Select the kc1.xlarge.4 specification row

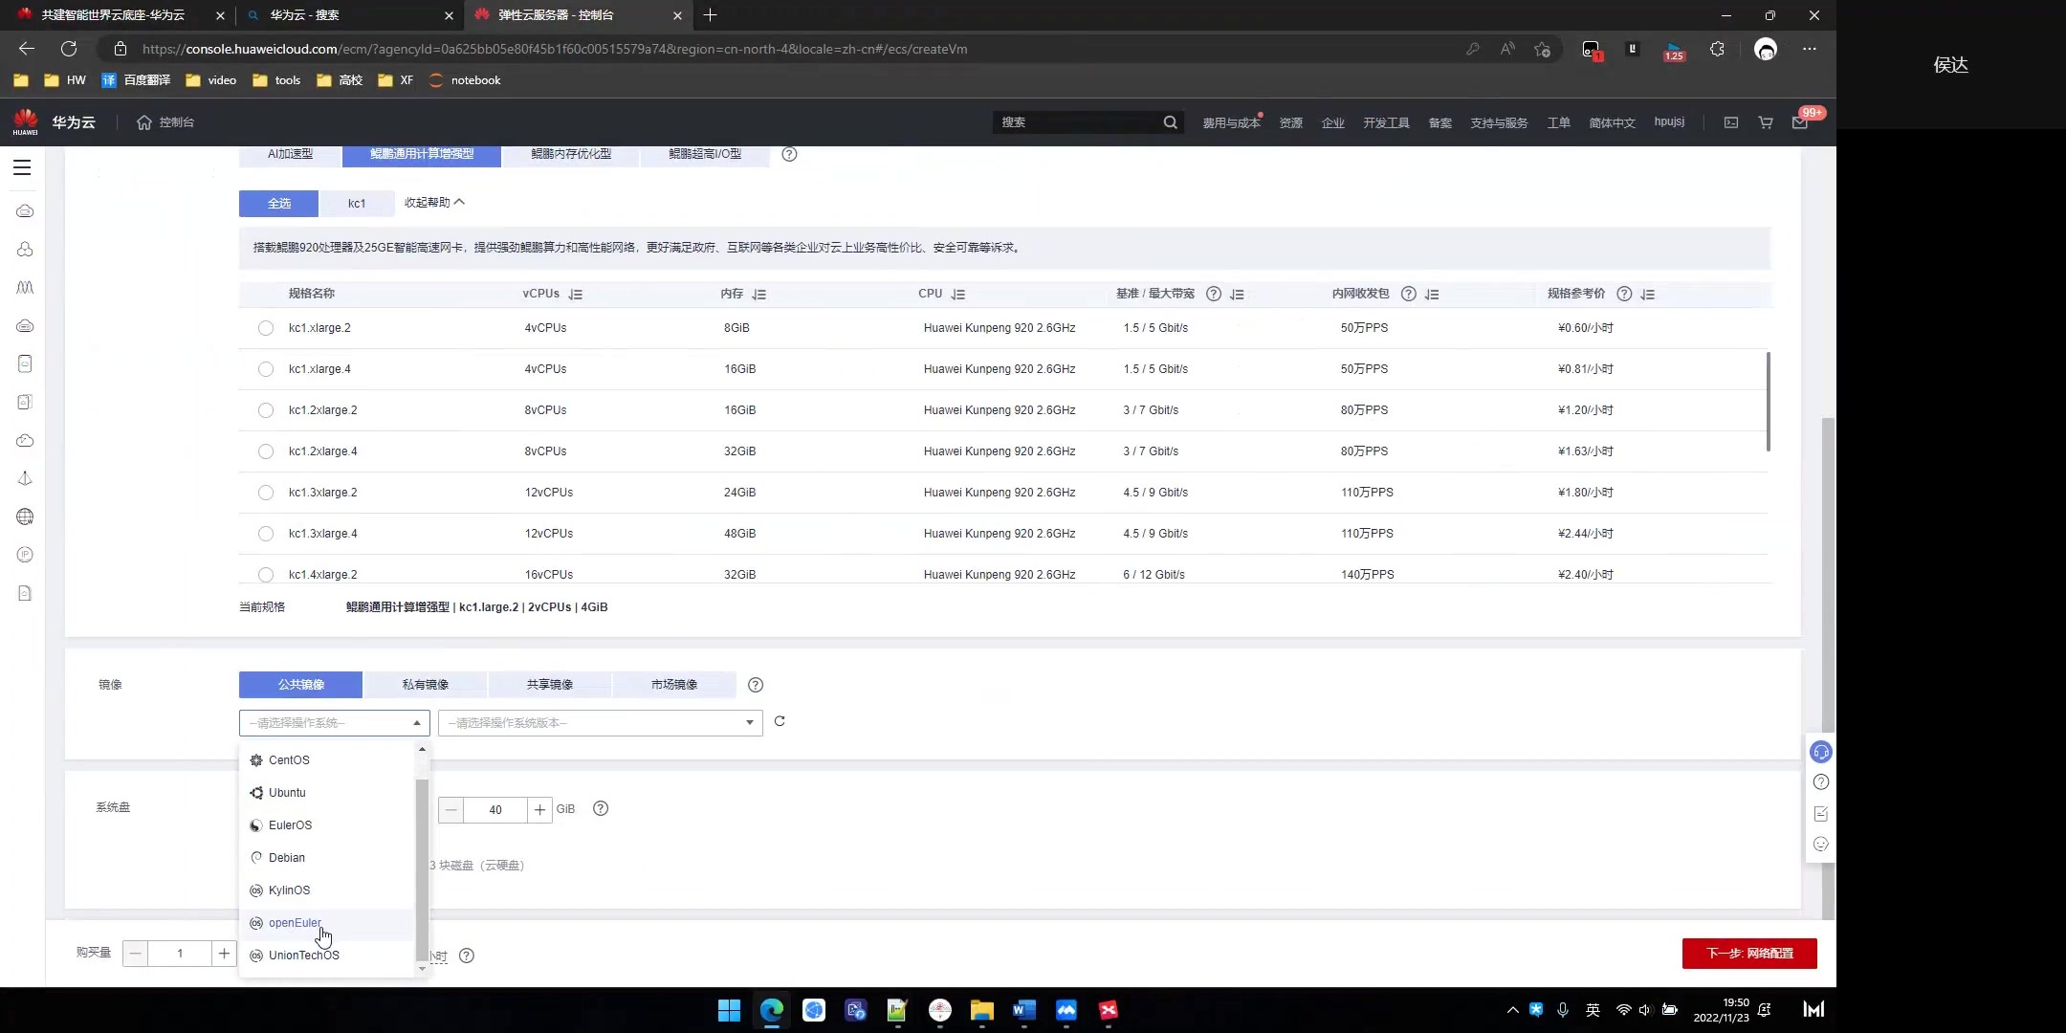pyautogui.click(x=265, y=369)
